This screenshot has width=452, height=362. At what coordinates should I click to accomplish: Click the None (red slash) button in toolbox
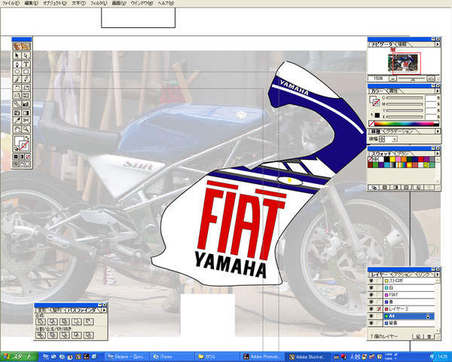[28, 157]
